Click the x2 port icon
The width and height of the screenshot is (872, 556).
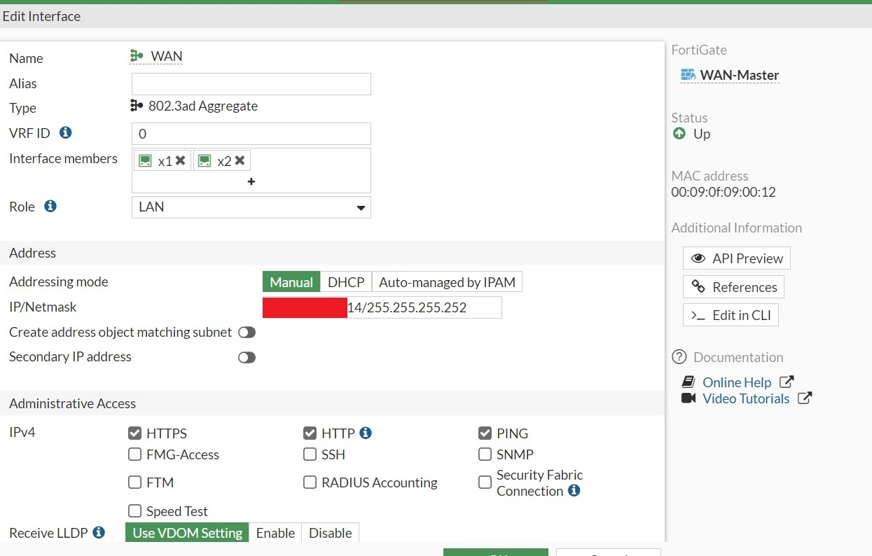pos(205,160)
